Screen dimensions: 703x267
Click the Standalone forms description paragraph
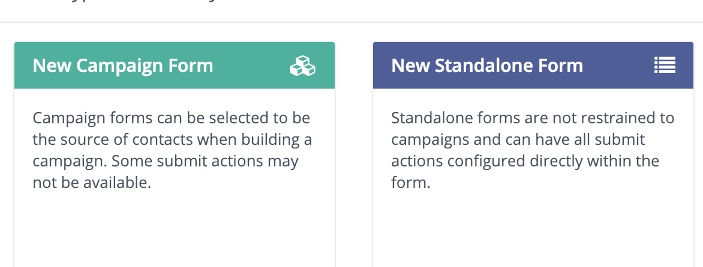click(x=533, y=150)
